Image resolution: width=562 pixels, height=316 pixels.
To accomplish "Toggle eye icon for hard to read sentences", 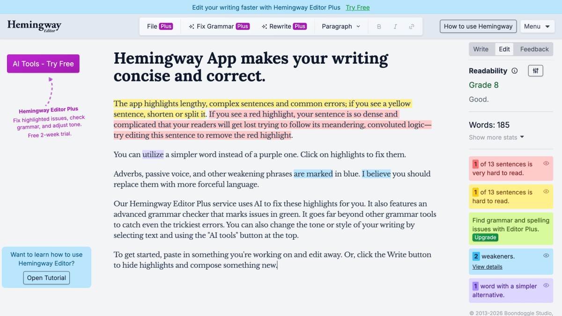I will pyautogui.click(x=546, y=191).
